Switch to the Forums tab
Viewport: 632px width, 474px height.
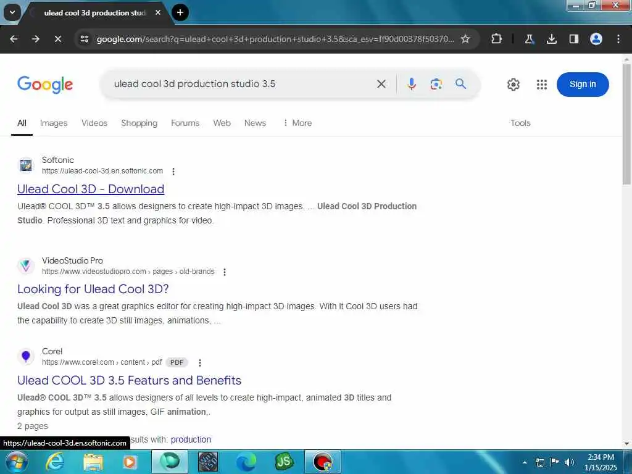[x=185, y=123]
